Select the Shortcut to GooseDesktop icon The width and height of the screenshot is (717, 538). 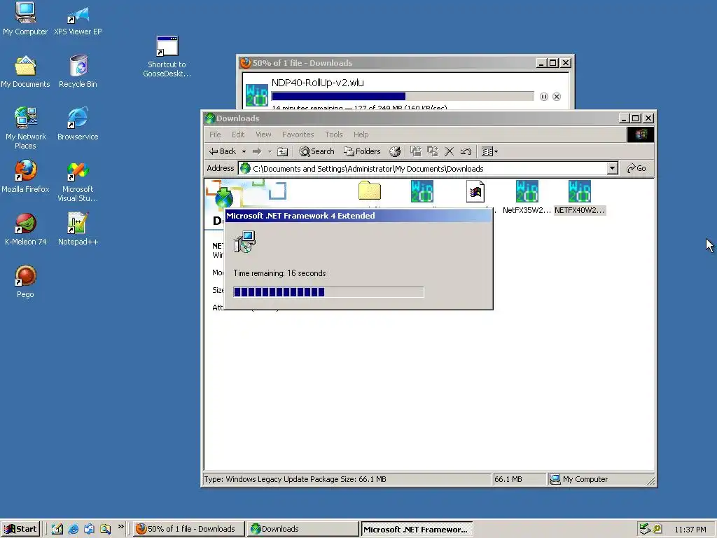pos(167,56)
